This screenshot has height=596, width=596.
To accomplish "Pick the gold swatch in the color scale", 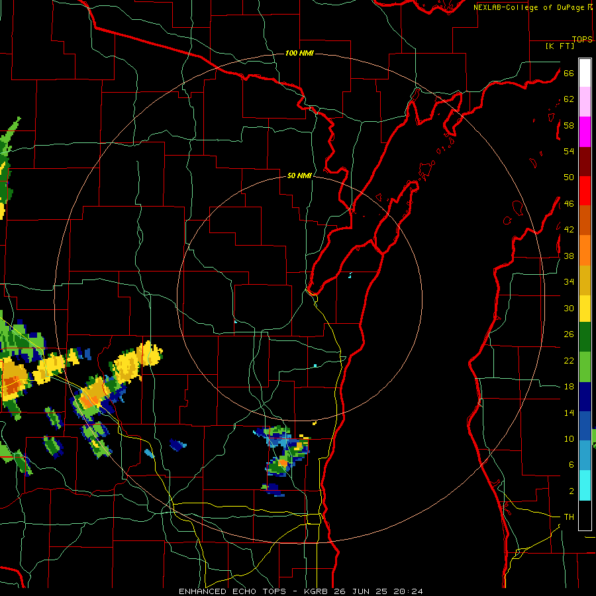I will (585, 280).
